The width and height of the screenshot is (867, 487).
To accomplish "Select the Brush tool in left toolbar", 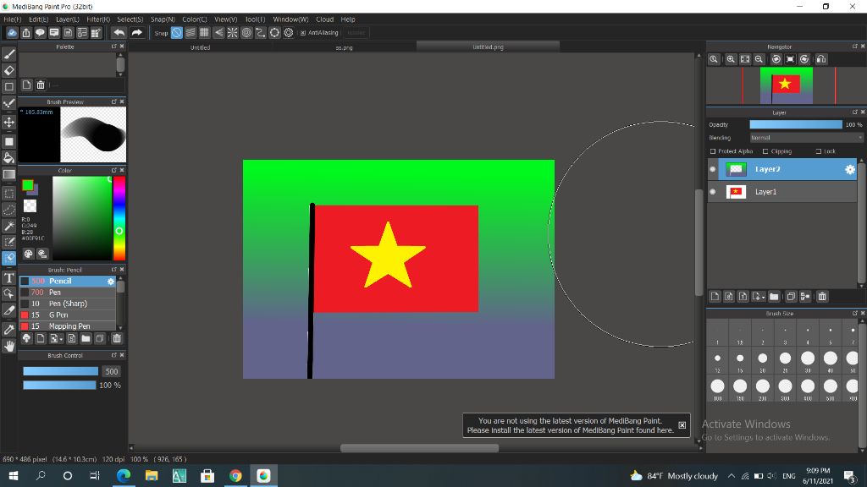I will coord(8,54).
